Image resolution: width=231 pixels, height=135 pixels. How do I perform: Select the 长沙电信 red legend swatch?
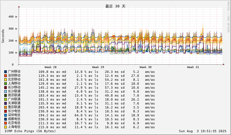pyautogui.click(x=5, y=112)
